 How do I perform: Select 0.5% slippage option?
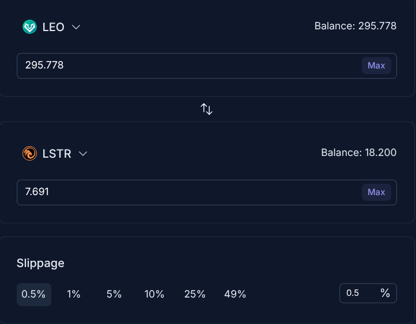point(33,294)
